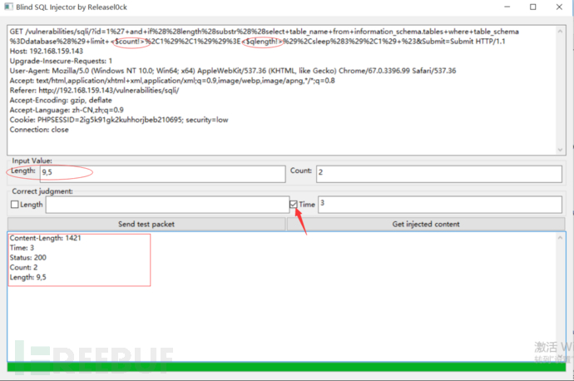Minimize the Blind SQL Injector window
574x381 pixels.
click(x=507, y=7)
